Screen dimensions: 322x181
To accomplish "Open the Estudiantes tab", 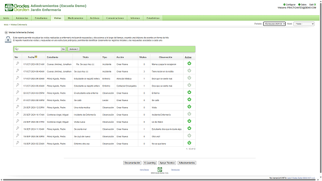I will [x=41, y=18].
